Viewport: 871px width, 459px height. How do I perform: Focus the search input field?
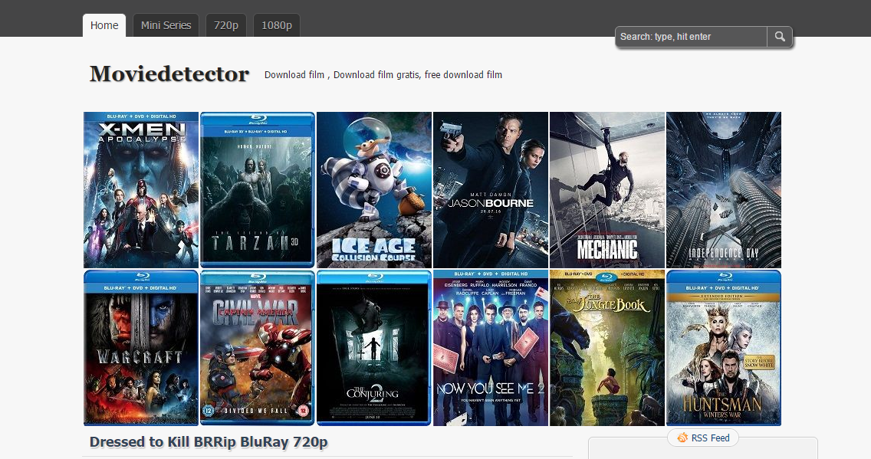click(x=692, y=37)
